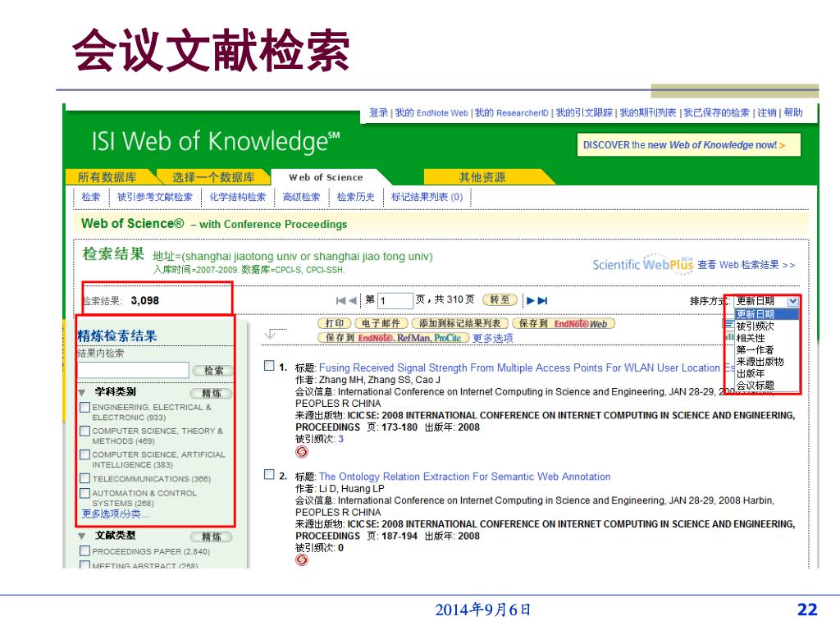Click the page number input field
Viewport: 840px width, 630px height.
395,300
